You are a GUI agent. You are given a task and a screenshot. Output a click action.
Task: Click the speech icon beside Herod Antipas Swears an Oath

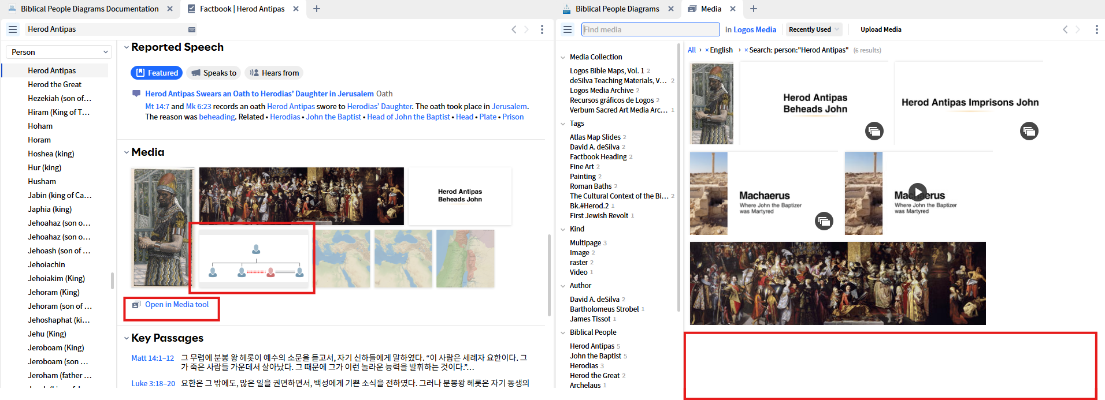(x=136, y=94)
